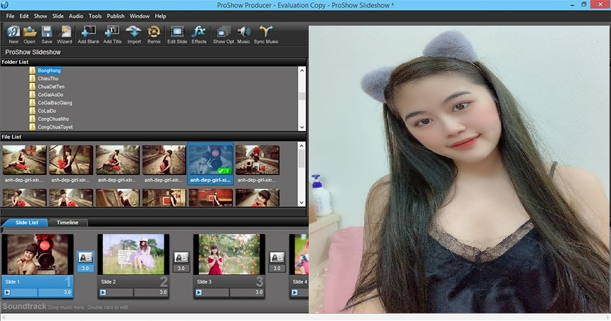Select the CongChuaTuyet folder

coord(55,127)
